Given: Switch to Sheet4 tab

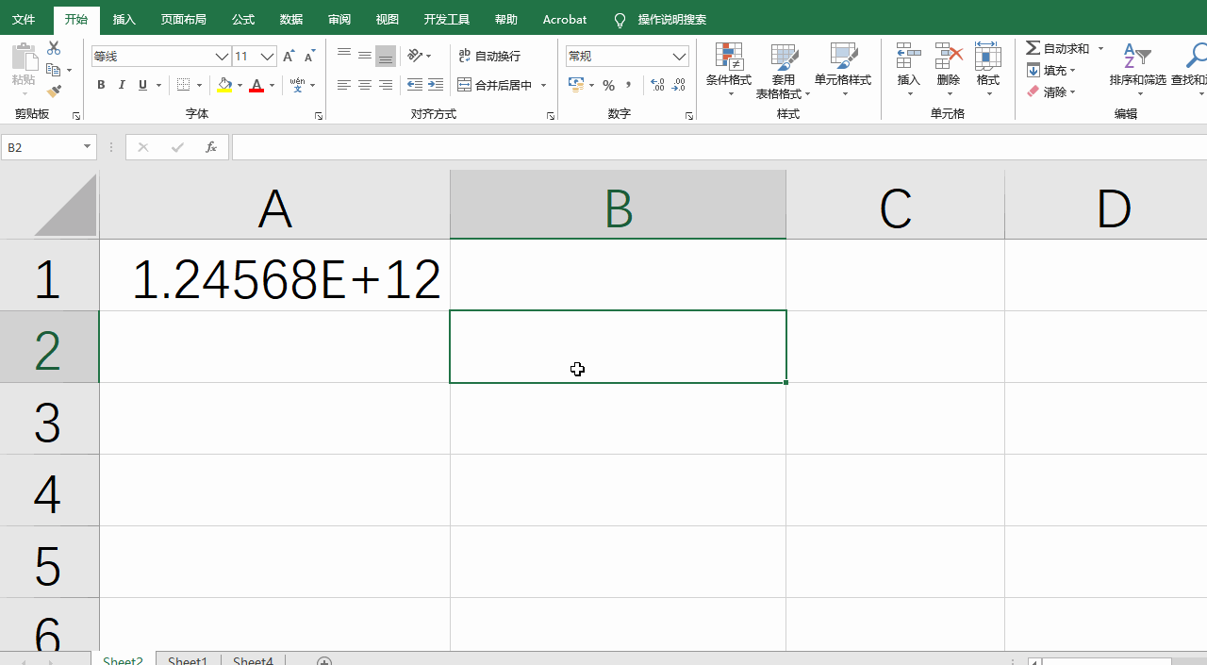Looking at the screenshot, I should [x=253, y=660].
